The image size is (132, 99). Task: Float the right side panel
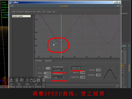[124, 46]
